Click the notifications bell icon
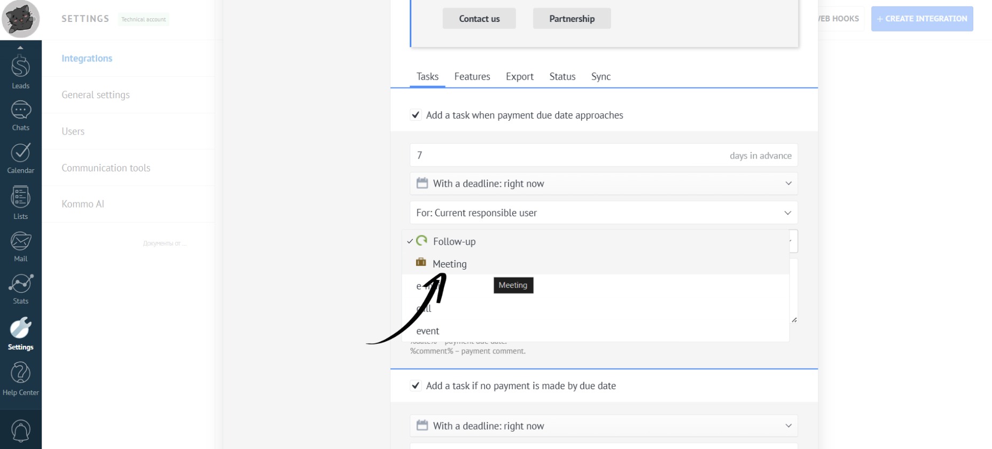This screenshot has width=992, height=449. pyautogui.click(x=20, y=430)
